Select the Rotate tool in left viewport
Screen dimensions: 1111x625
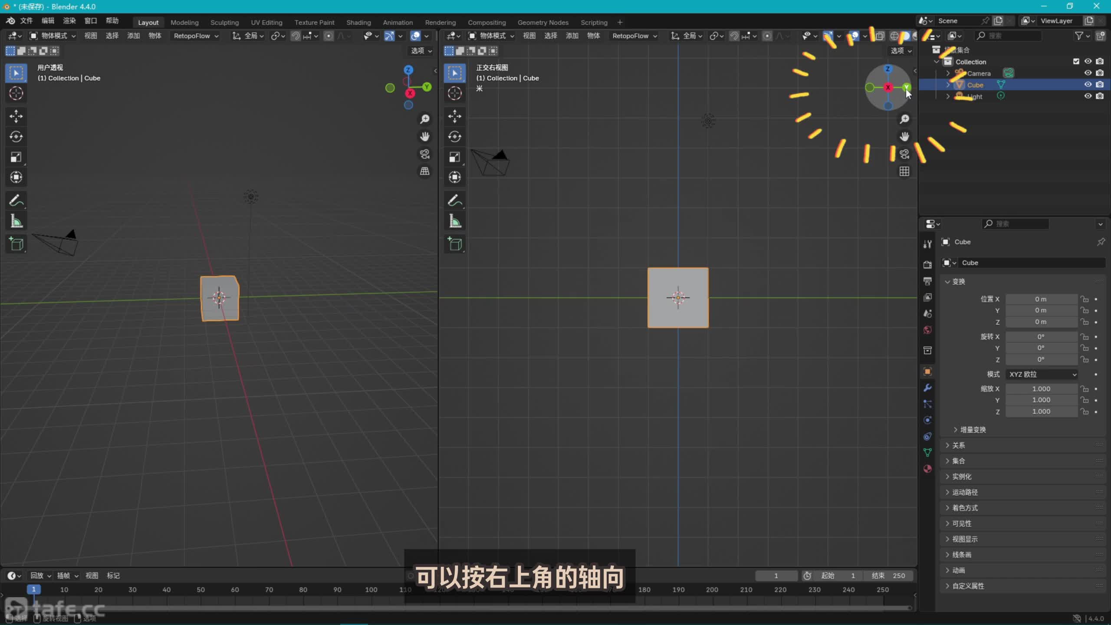(x=16, y=137)
